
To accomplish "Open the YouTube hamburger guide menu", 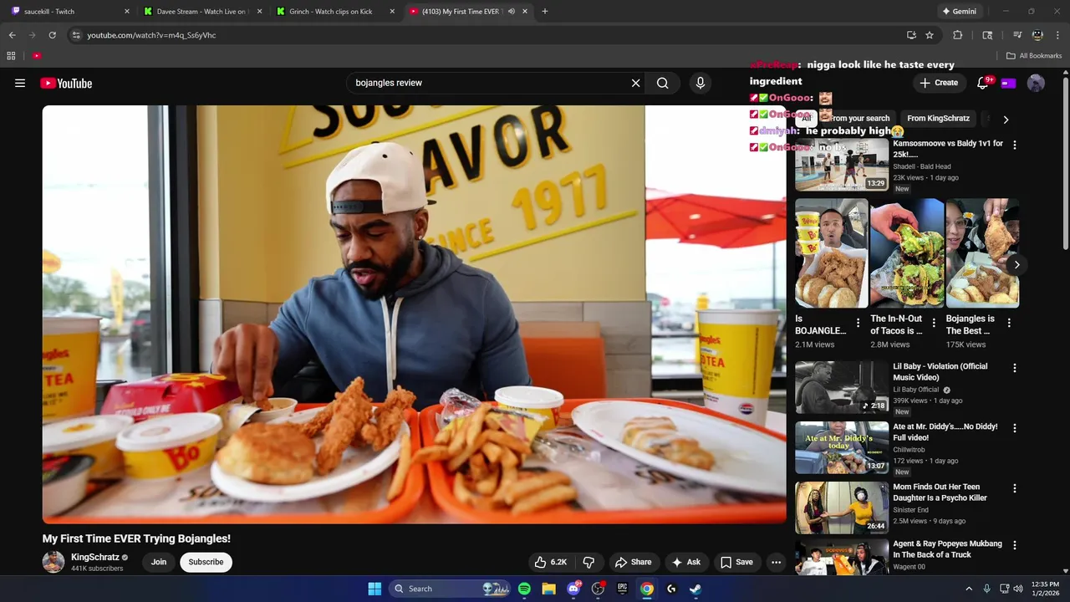I will point(20,83).
